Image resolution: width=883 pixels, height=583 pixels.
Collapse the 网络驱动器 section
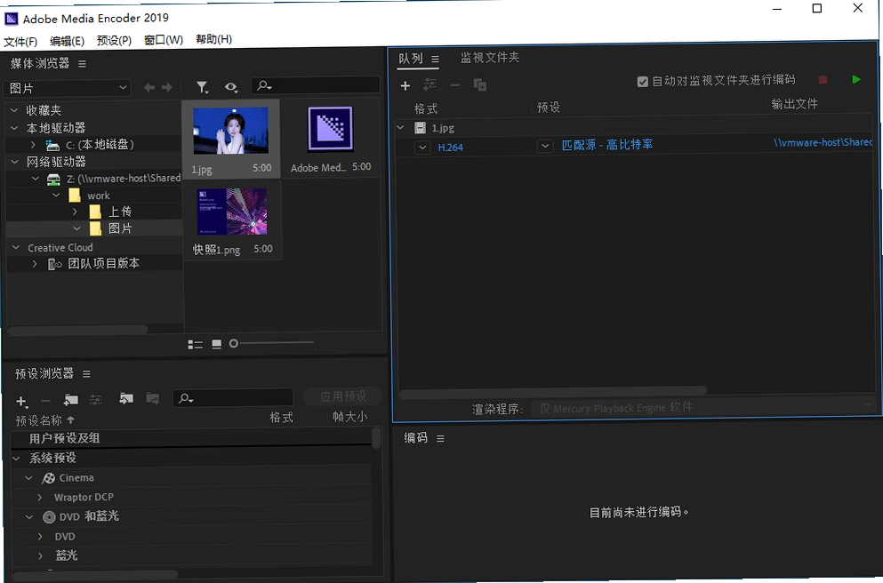pyautogui.click(x=14, y=162)
